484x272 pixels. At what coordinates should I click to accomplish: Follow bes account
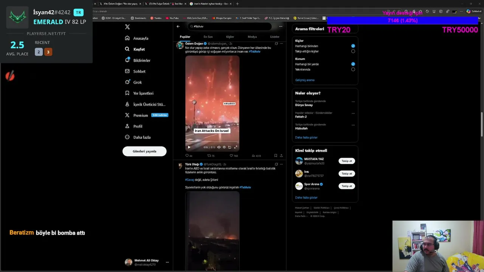point(347,174)
